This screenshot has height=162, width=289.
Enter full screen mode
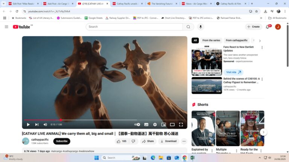(181, 124)
